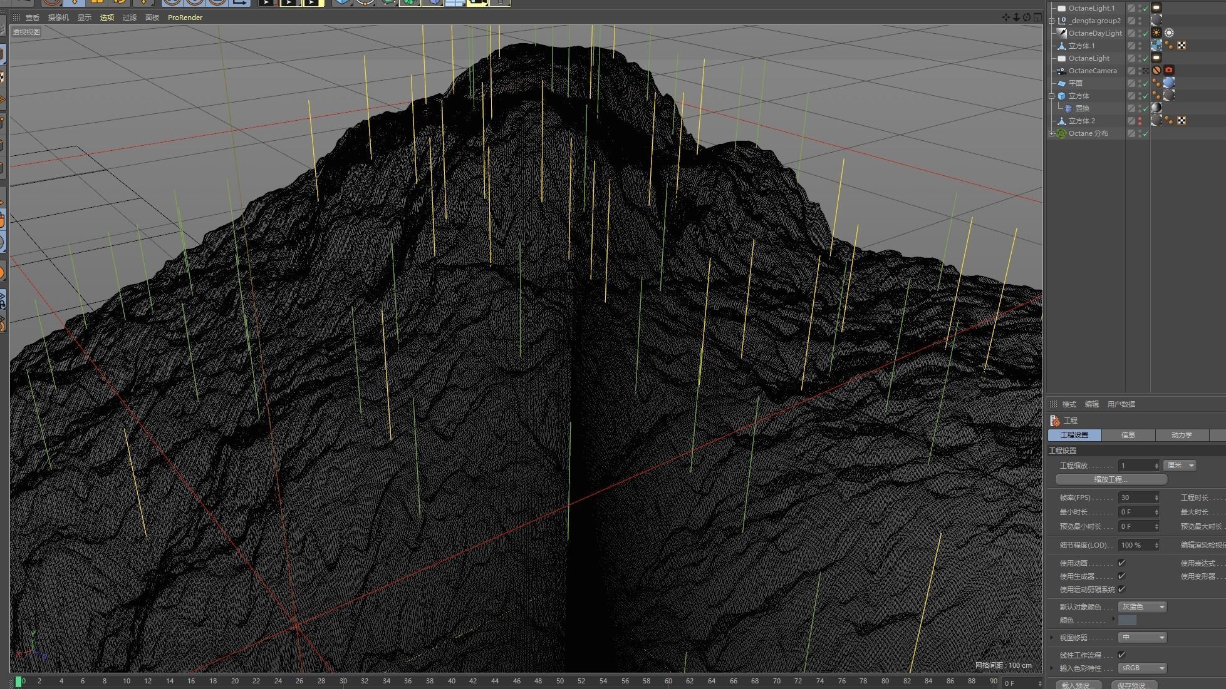The width and height of the screenshot is (1226, 689).
Task: Toggle green enable check for 平面
Action: (1146, 83)
